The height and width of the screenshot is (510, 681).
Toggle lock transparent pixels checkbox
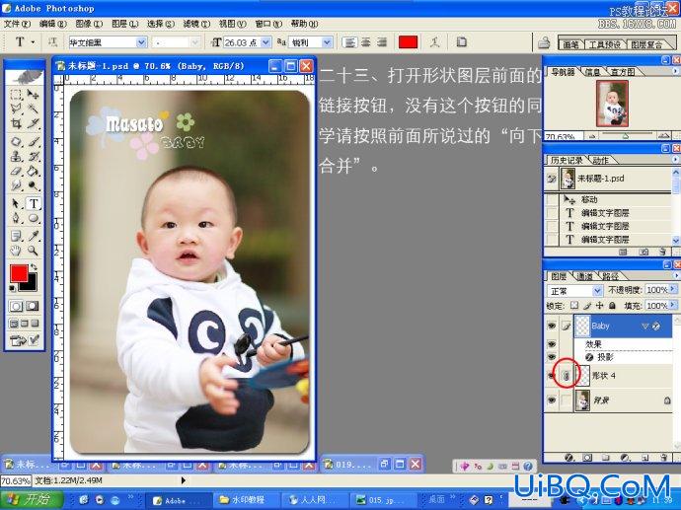coord(574,306)
